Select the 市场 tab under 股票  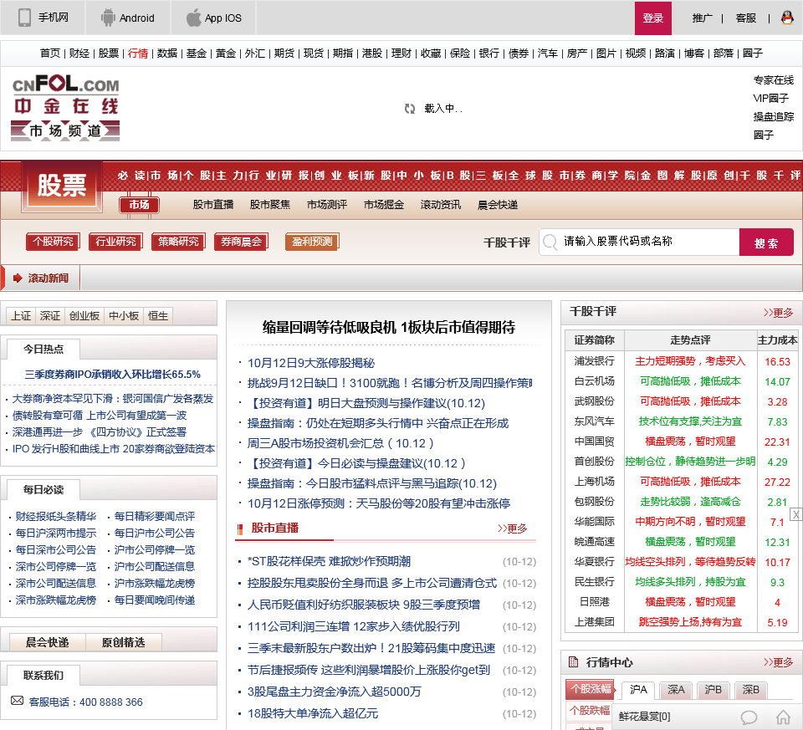[x=140, y=205]
